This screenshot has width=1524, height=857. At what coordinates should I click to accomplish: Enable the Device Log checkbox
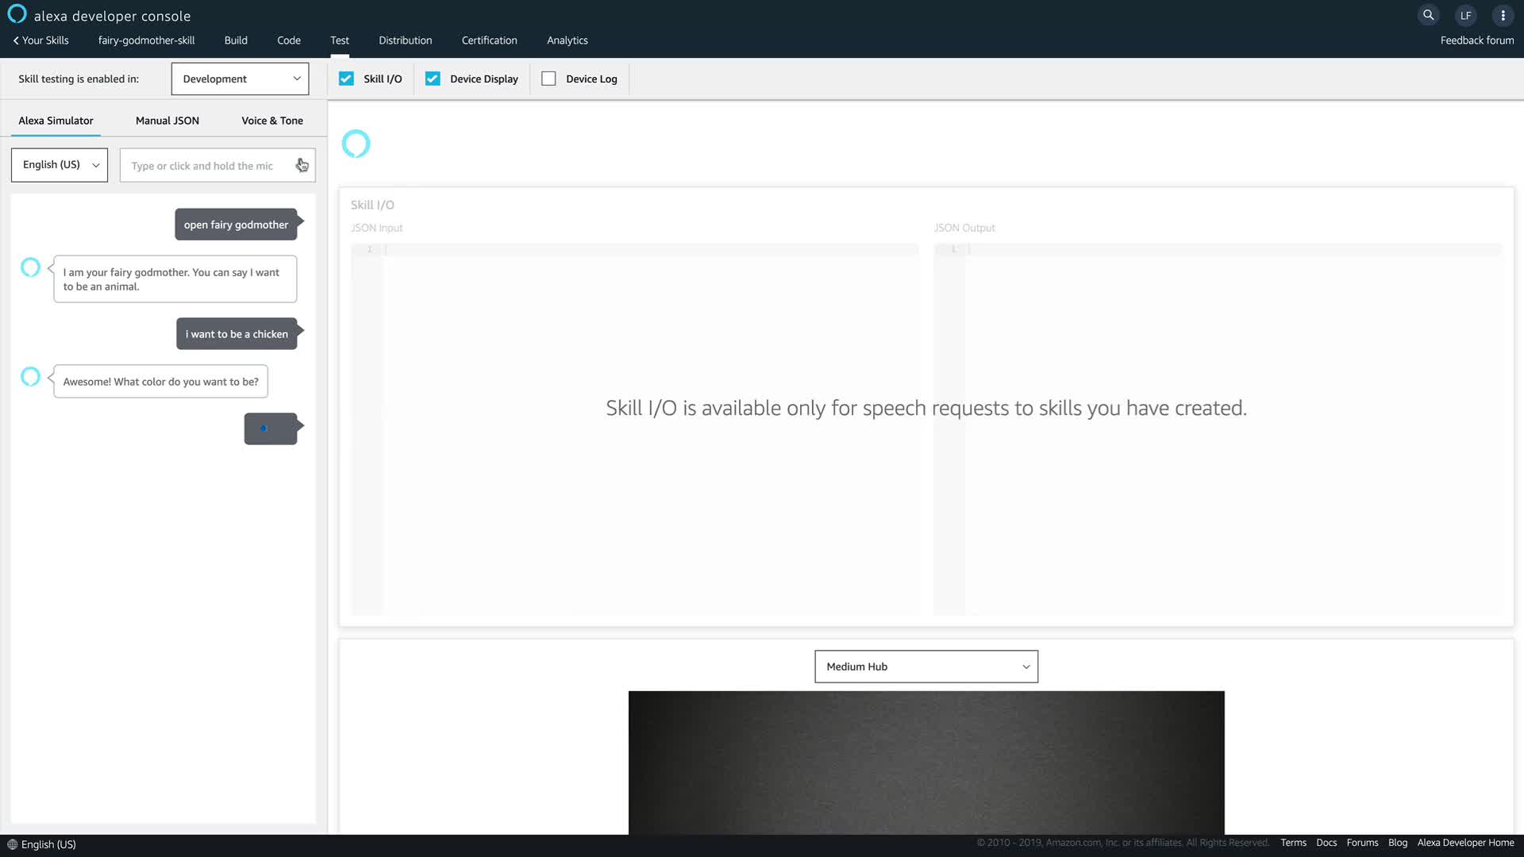click(548, 79)
